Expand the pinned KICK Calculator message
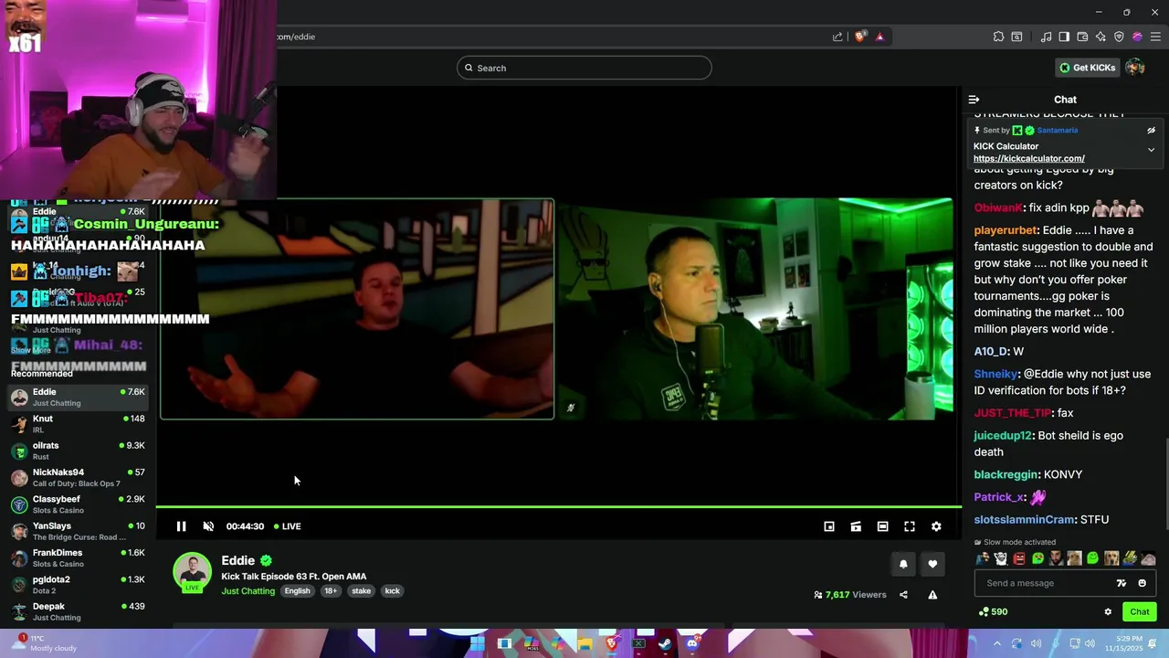Screen dimensions: 1169x658 1151,150
